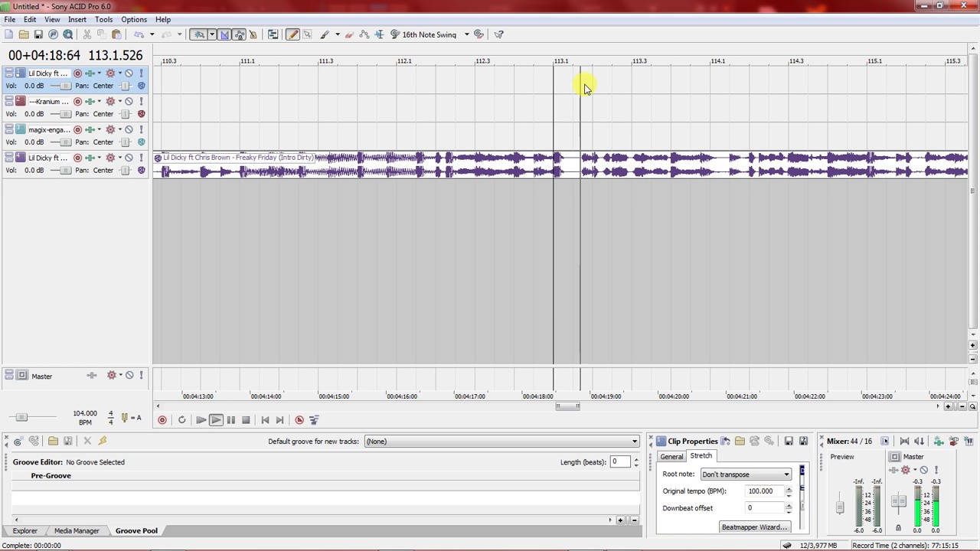This screenshot has height=551, width=980.
Task: Click the Groove tool icon beside 16th Note Swing
Action: (394, 34)
